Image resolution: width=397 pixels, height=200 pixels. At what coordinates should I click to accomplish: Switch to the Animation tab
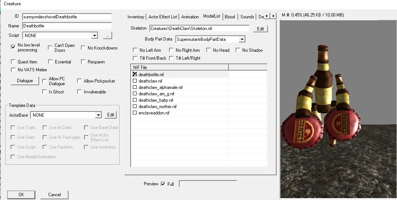coord(190,17)
